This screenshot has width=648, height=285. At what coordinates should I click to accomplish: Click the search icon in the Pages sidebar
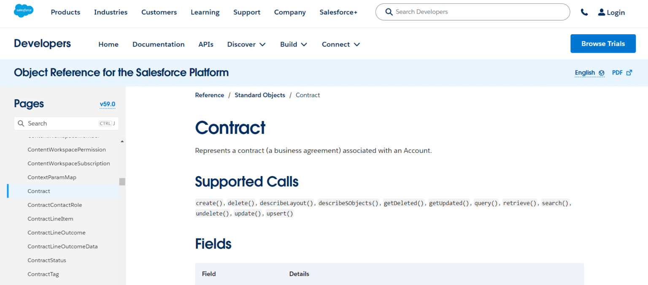[21, 123]
